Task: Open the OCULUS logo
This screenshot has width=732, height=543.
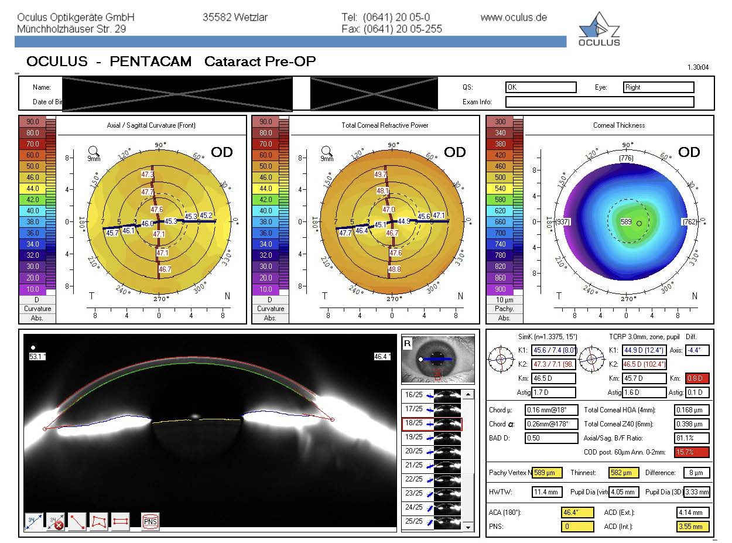Action: 598,30
